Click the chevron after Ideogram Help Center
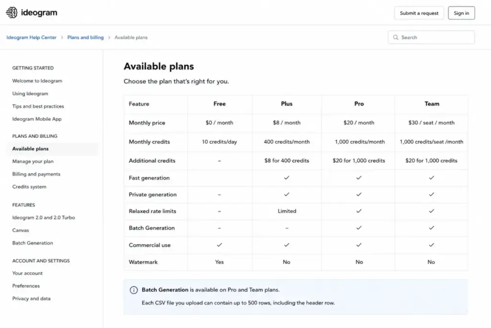Screen dimensions: 491x328 pos(62,37)
